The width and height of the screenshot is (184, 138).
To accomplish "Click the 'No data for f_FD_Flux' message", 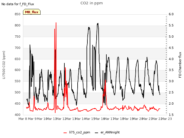I will point(18,4).
